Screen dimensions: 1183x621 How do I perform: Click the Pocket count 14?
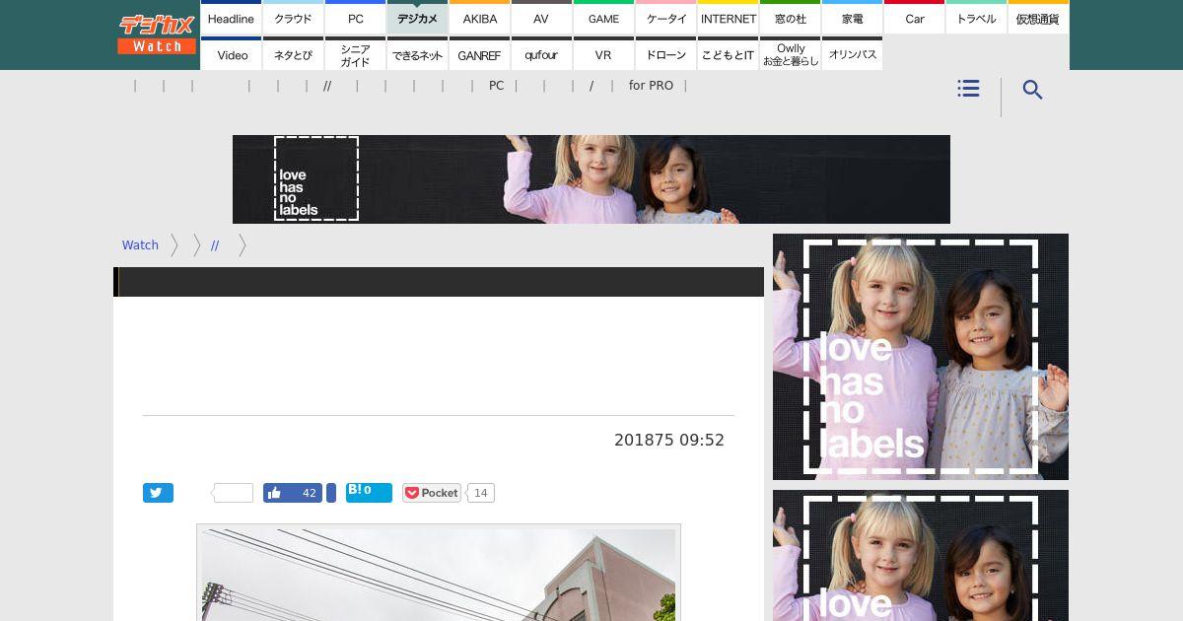(481, 493)
